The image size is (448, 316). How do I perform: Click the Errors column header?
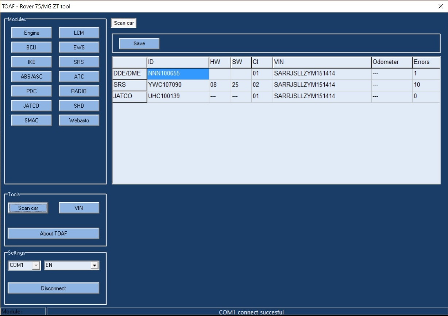coord(426,62)
